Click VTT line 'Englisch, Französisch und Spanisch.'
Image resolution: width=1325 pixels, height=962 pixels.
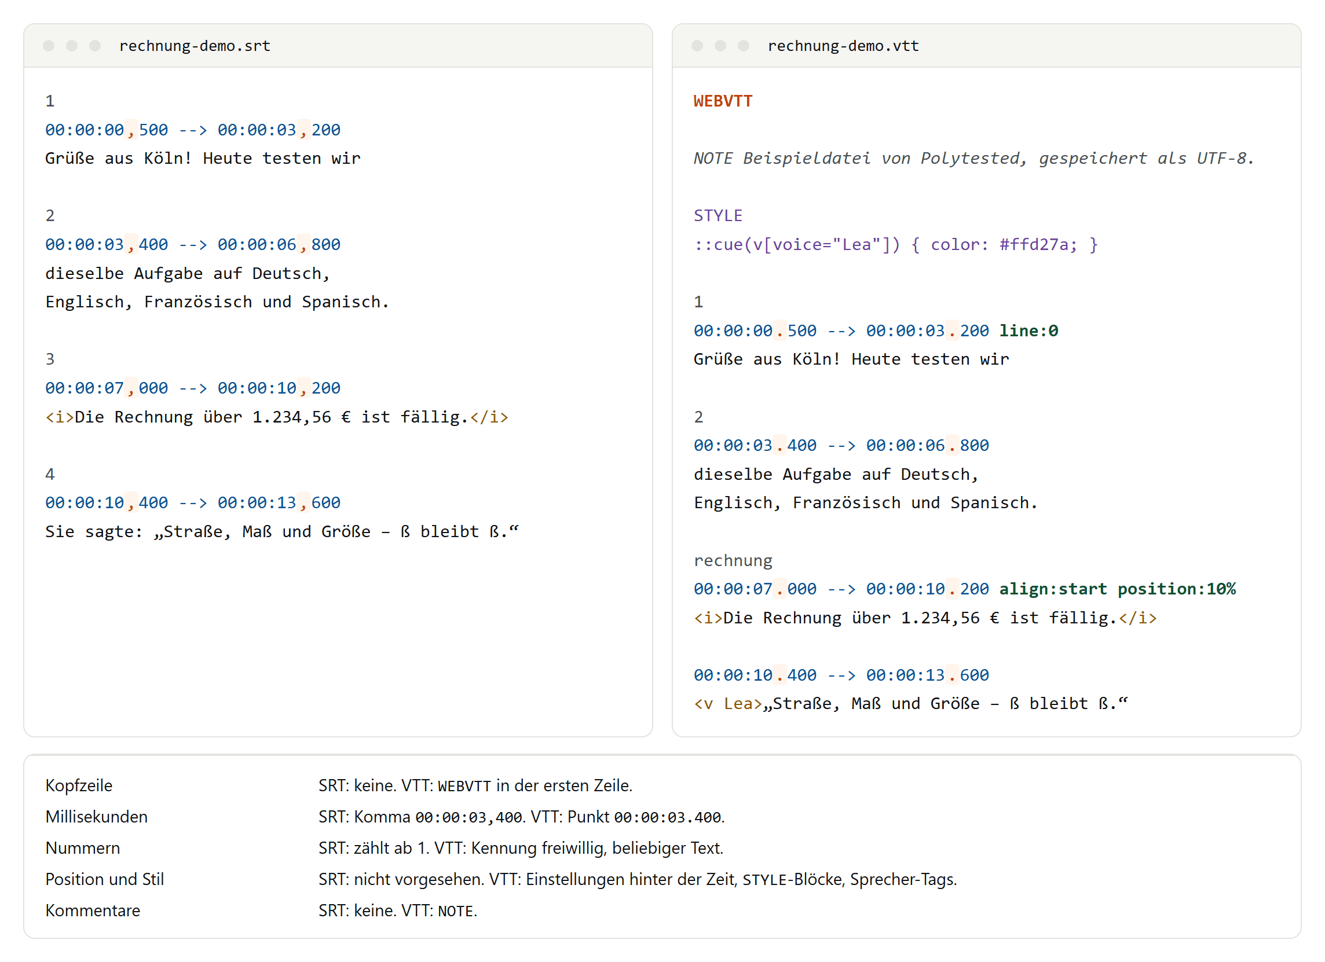tap(865, 503)
